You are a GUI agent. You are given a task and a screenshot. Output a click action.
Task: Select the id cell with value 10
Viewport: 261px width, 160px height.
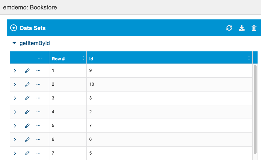click(169, 84)
